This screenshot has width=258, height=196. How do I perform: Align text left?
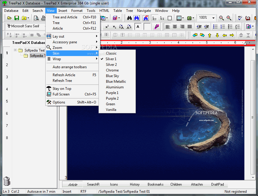point(167,27)
